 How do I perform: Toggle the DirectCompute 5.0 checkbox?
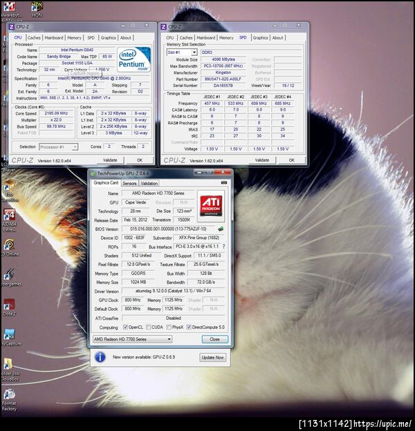point(189,327)
